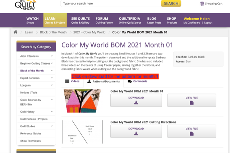This screenshot has width=230, height=153.
Task: Expand the Quilt Studios category
Action: point(52,126)
